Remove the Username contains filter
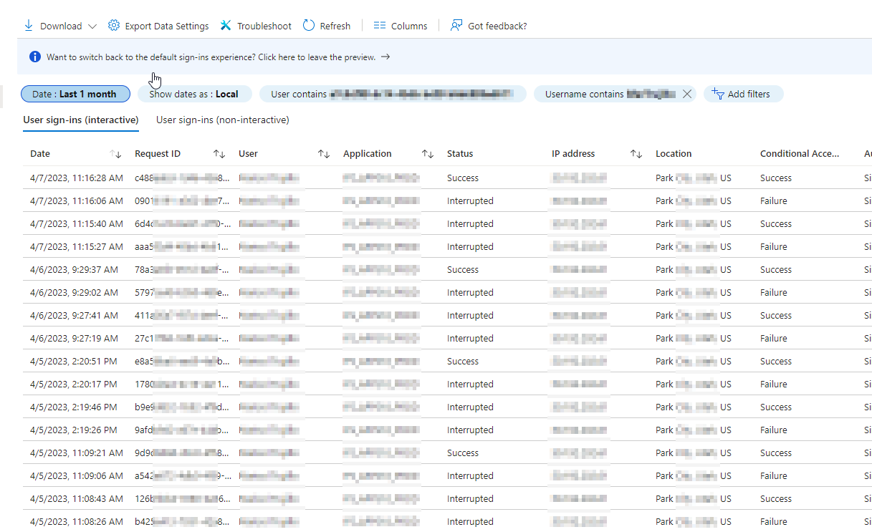Viewport: 872px width, 532px height. click(687, 94)
